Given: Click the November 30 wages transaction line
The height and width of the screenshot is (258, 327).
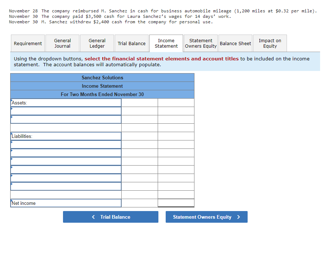Looking at the screenshot, I should coord(120,16).
